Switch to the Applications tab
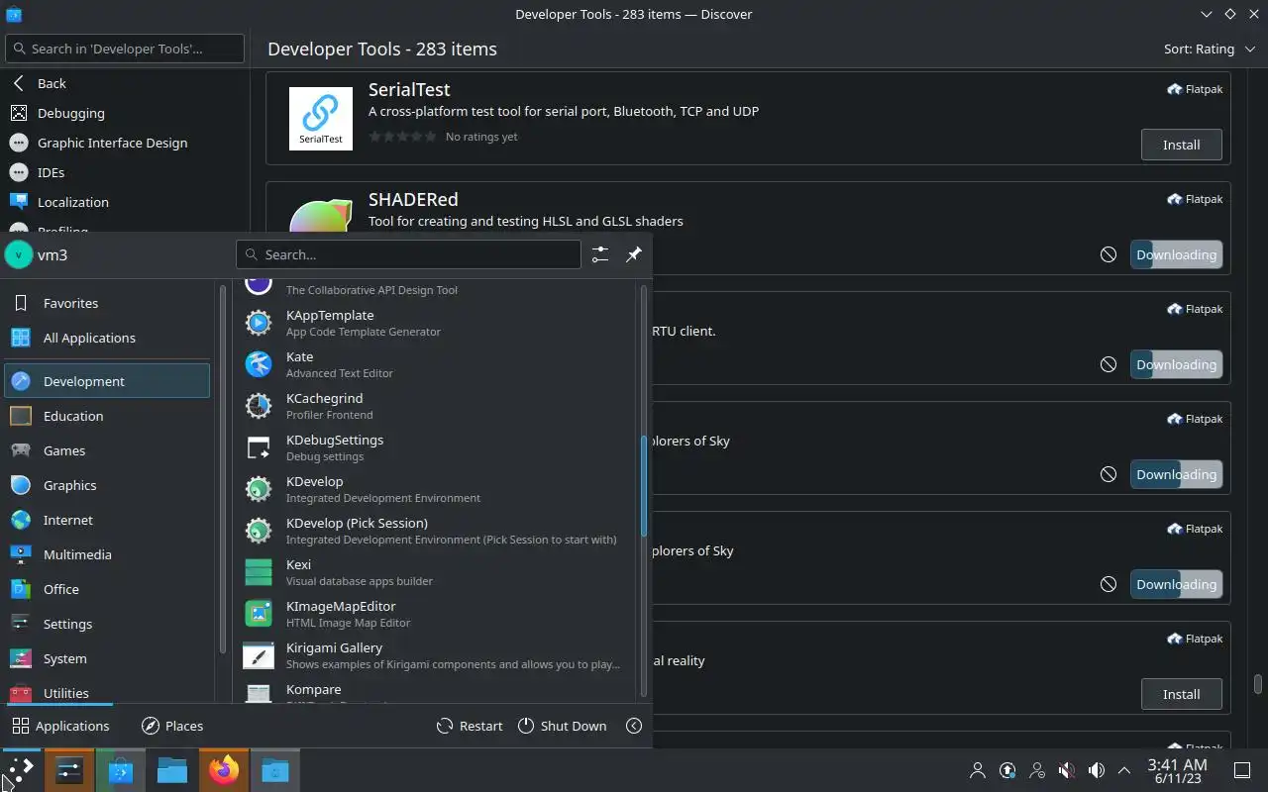This screenshot has height=792, width=1268. [x=60, y=726]
